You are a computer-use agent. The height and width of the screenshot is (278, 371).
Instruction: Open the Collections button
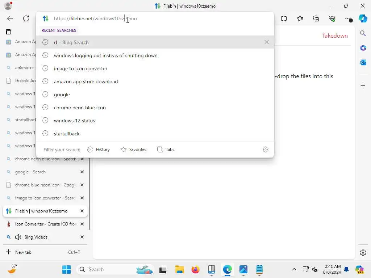(316, 18)
